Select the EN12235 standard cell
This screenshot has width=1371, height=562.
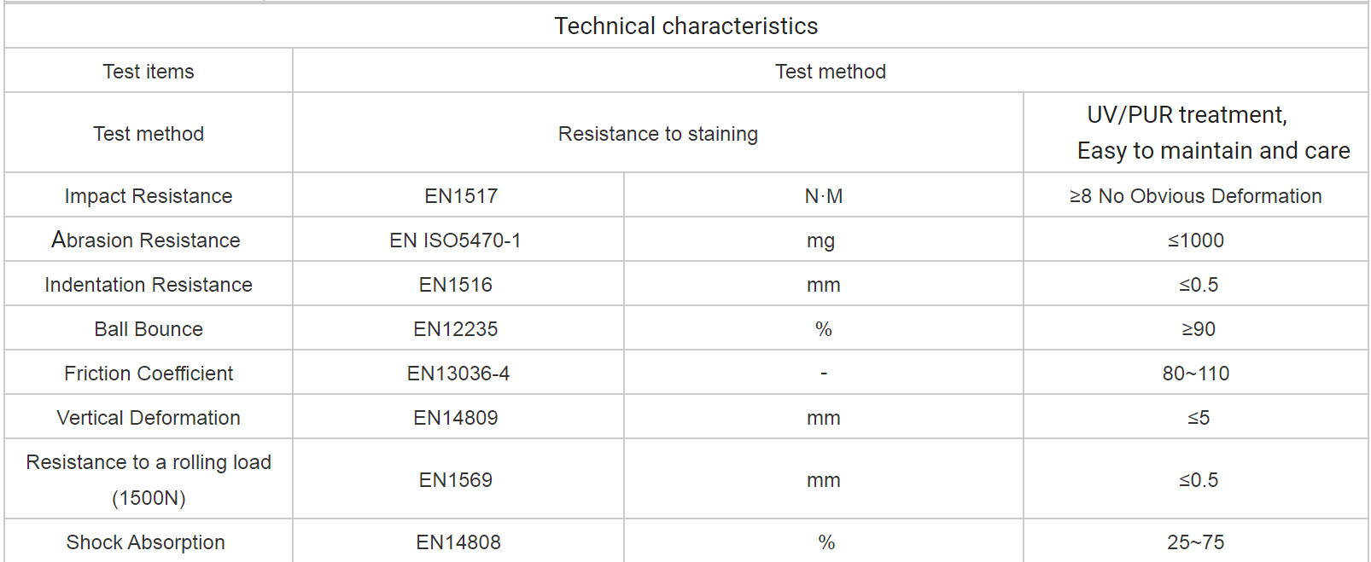455,329
